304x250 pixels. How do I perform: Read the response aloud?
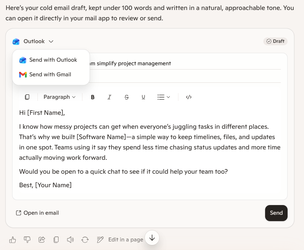70,240
